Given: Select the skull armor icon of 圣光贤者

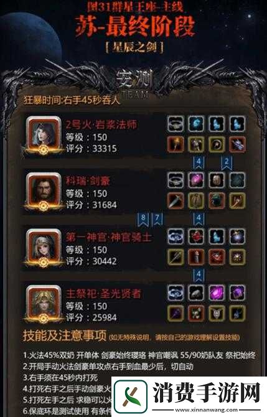Looking at the screenshot, I should coord(196,314).
